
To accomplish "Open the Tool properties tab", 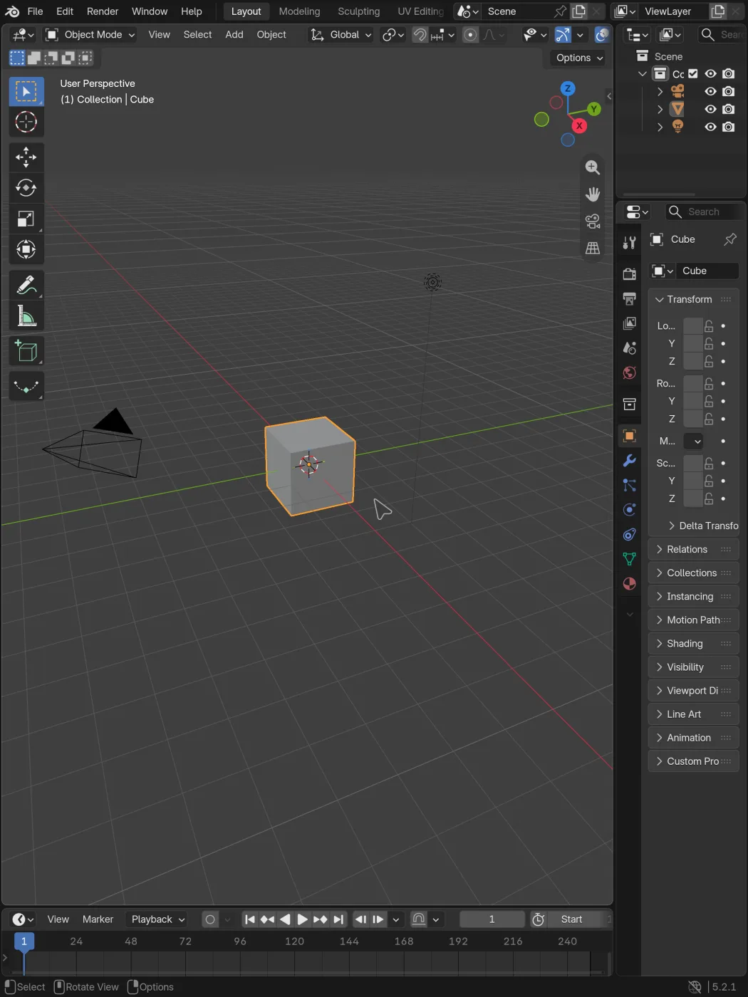I will click(x=629, y=243).
